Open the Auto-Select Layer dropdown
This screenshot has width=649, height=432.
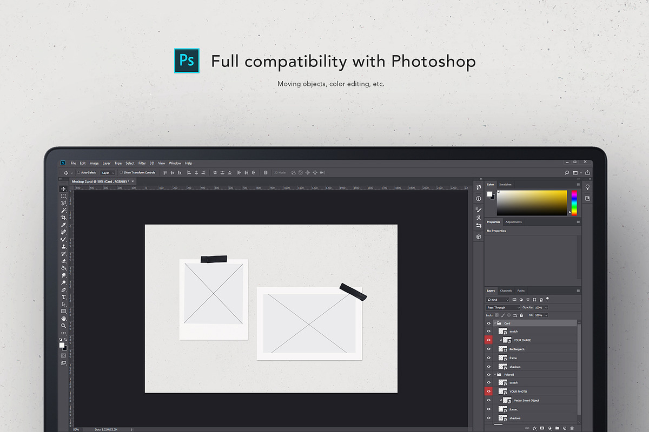(108, 173)
